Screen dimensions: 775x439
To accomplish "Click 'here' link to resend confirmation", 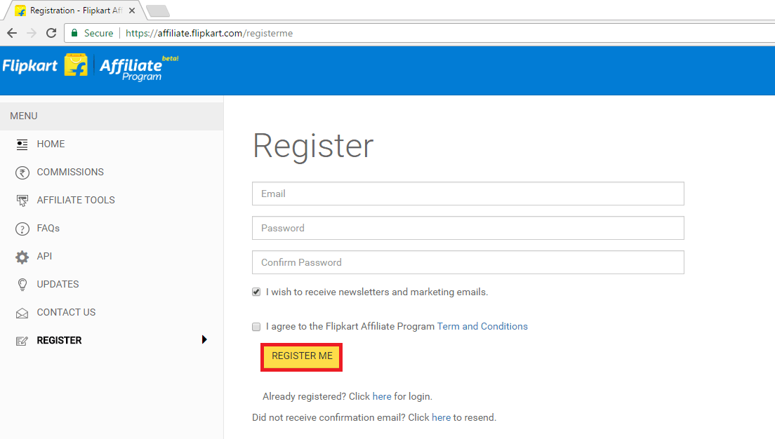I will click(441, 418).
